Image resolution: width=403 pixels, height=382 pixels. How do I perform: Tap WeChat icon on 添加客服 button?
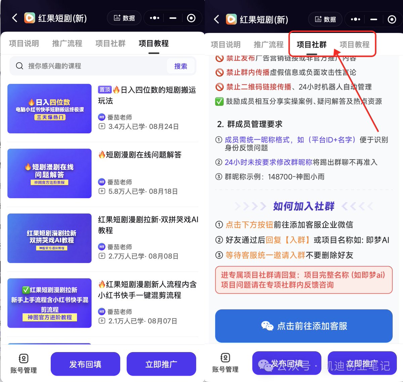(x=267, y=326)
